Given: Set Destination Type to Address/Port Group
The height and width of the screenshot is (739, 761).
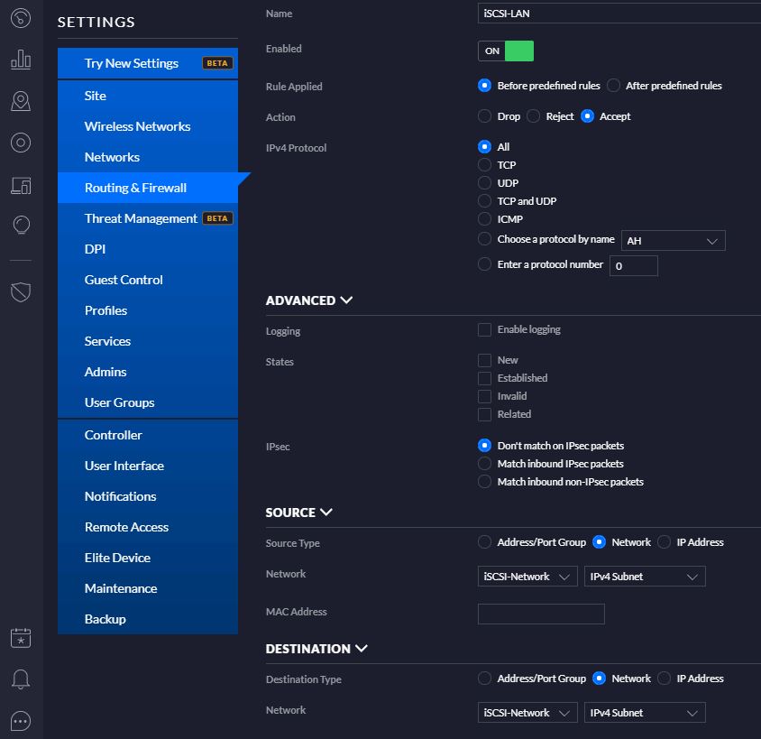Looking at the screenshot, I should click(x=484, y=679).
